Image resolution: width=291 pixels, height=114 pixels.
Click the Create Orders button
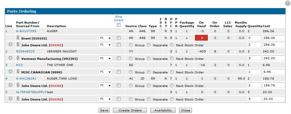click(x=130, y=110)
